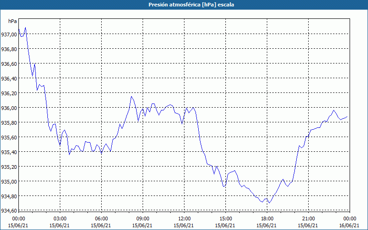Select the 936,40 y-axis value
The width and height of the screenshot is (368, 230).
[9, 79]
